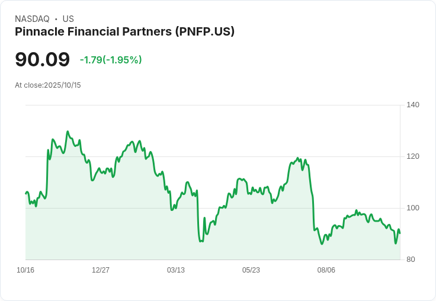Click the At close 2025/10/15 date text
The width and height of the screenshot is (436, 301).
(x=48, y=85)
